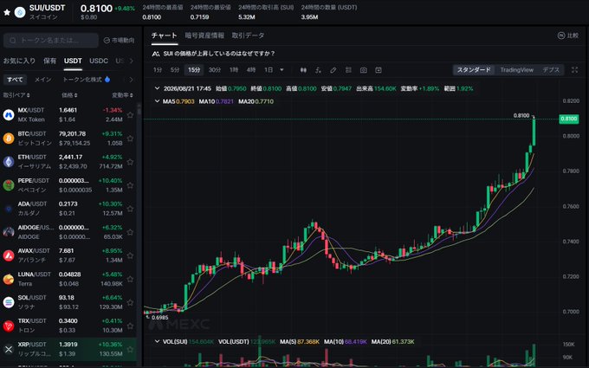Click the green 0.8100 price axis label
Image resolution: width=589 pixels, height=368 pixels.
[569, 119]
